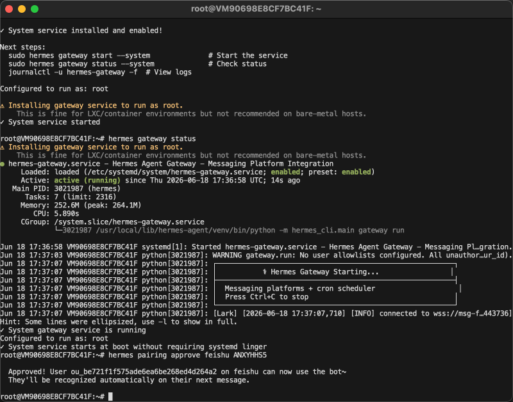Click CGroup '/system.slice/hermes-gateway.service' path

[x=130, y=222]
